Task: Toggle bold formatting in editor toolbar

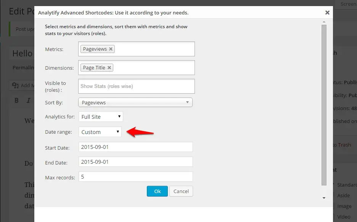Action: (16, 100)
